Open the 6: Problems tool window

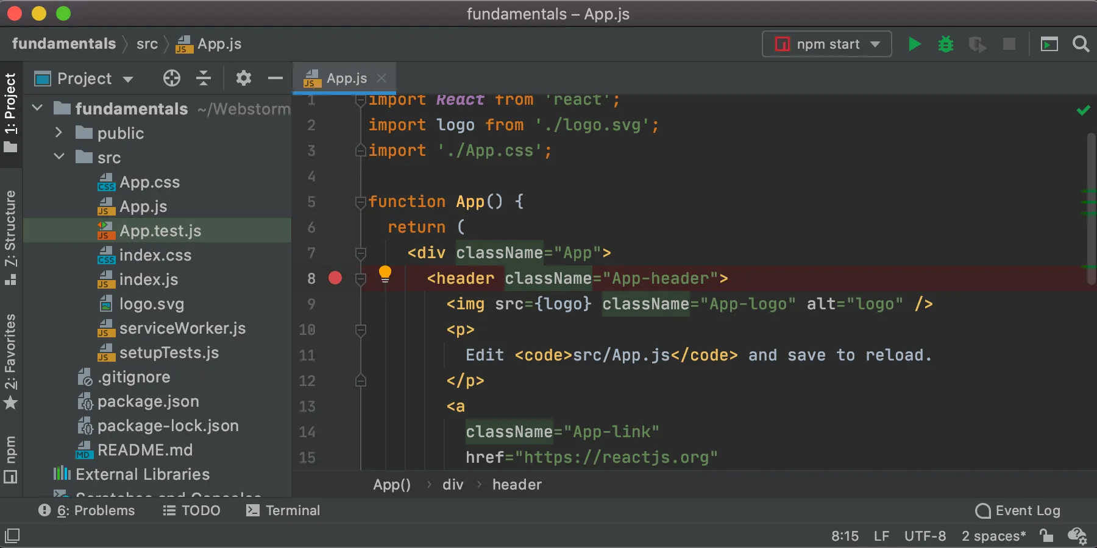coord(87,510)
